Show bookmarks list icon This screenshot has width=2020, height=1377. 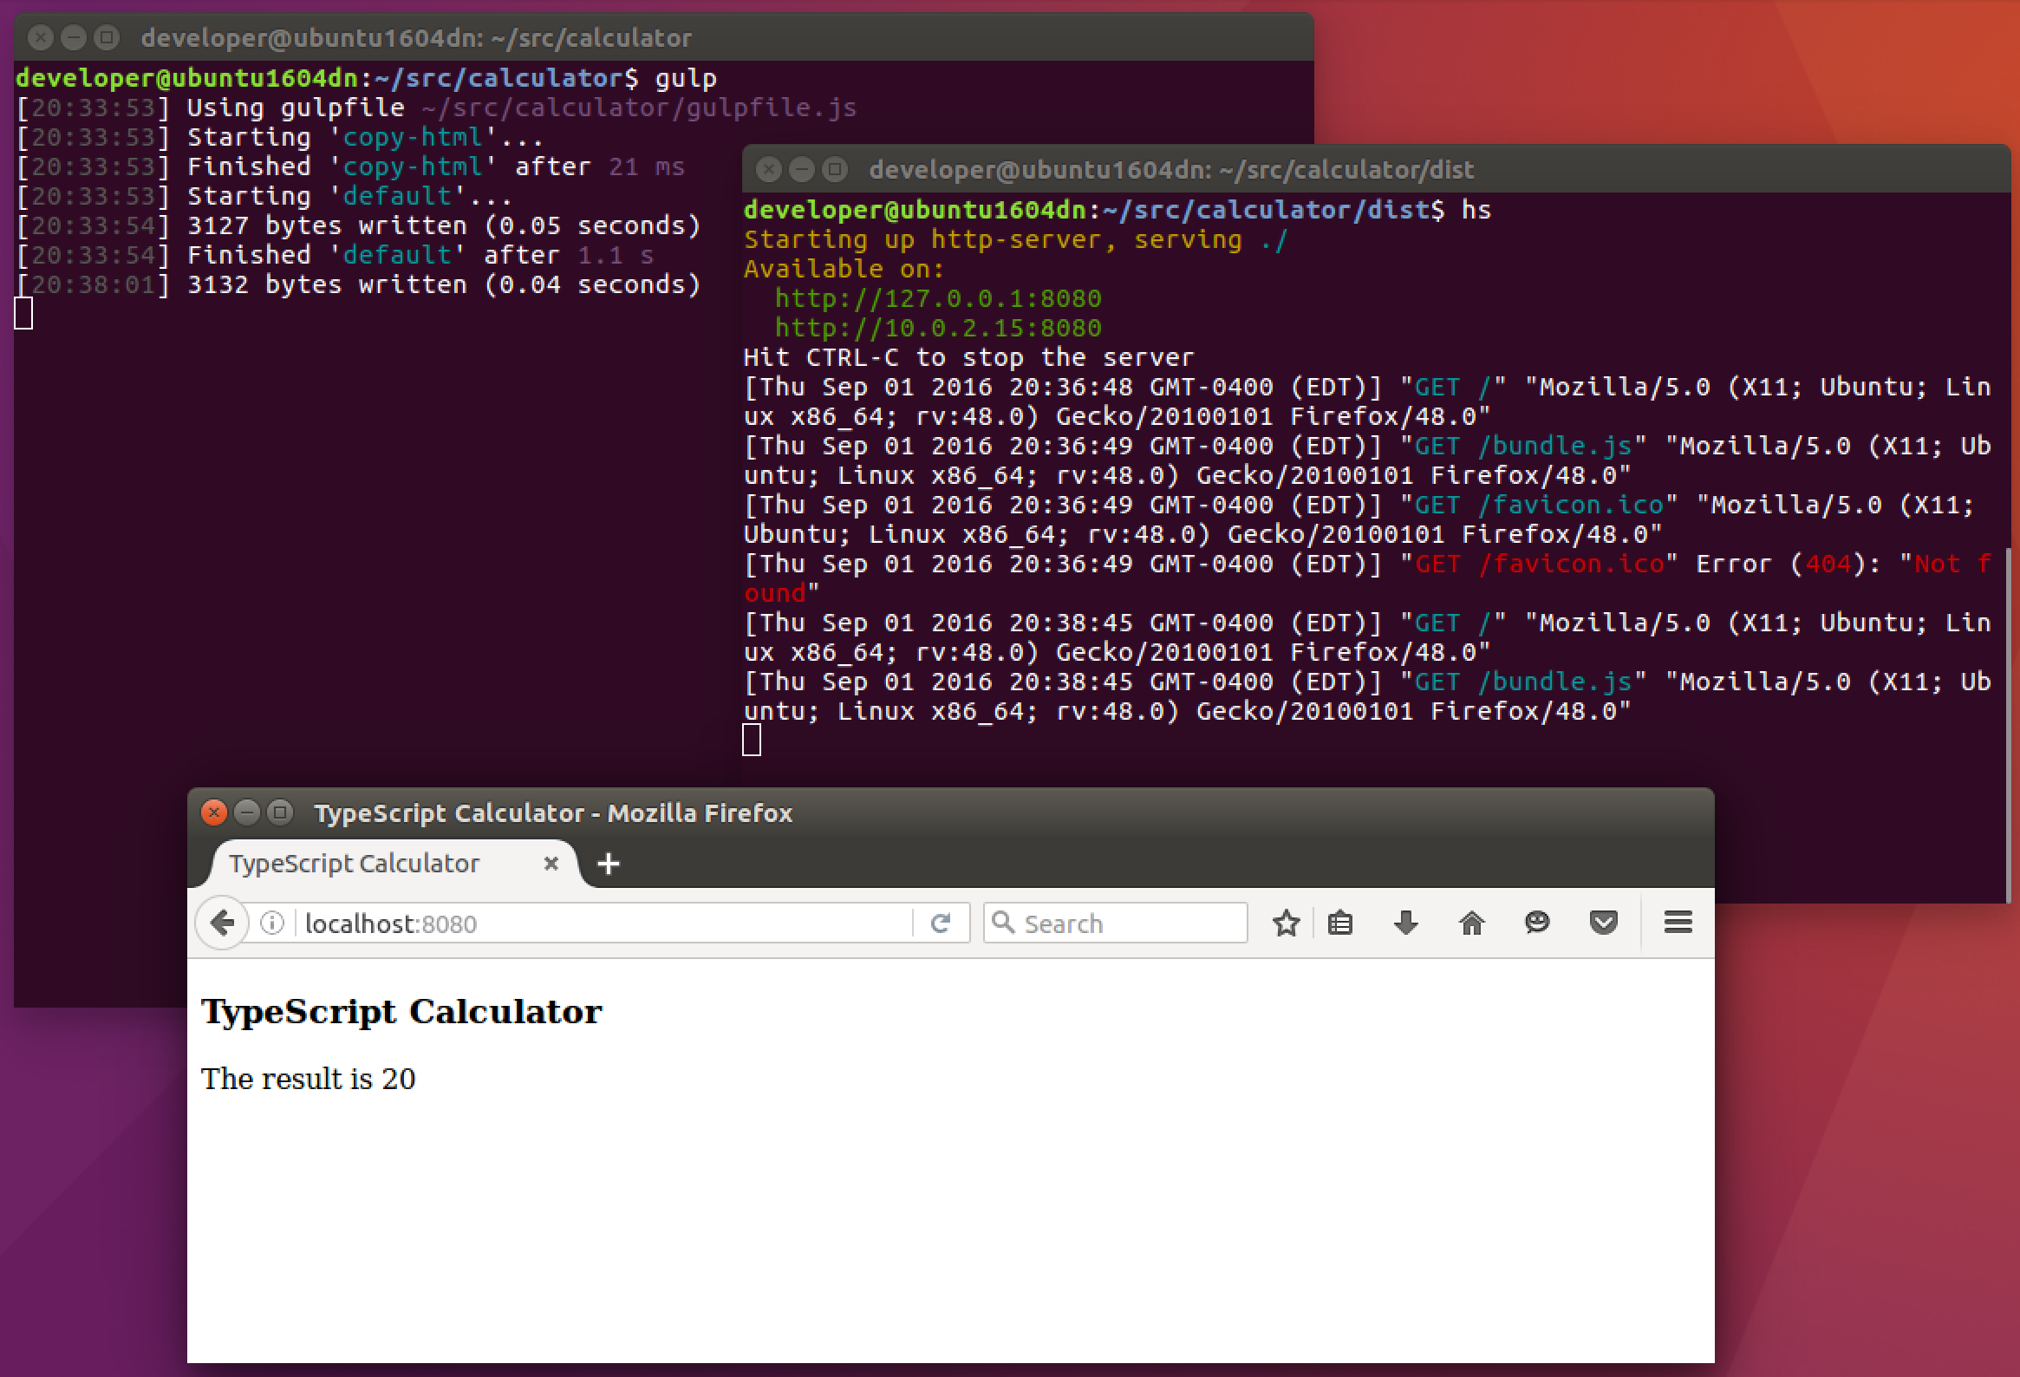tap(1340, 923)
